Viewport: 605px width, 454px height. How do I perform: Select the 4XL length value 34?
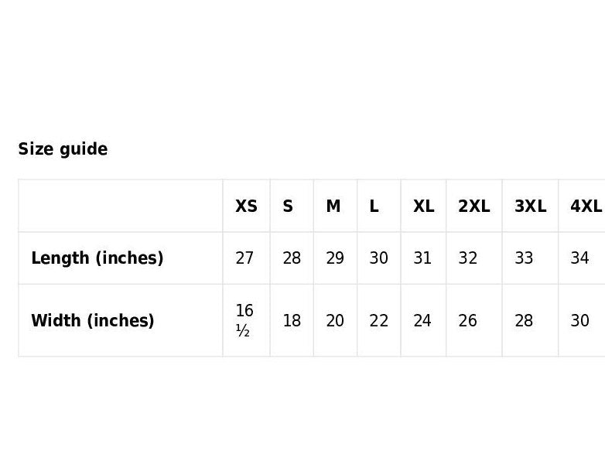tap(579, 258)
